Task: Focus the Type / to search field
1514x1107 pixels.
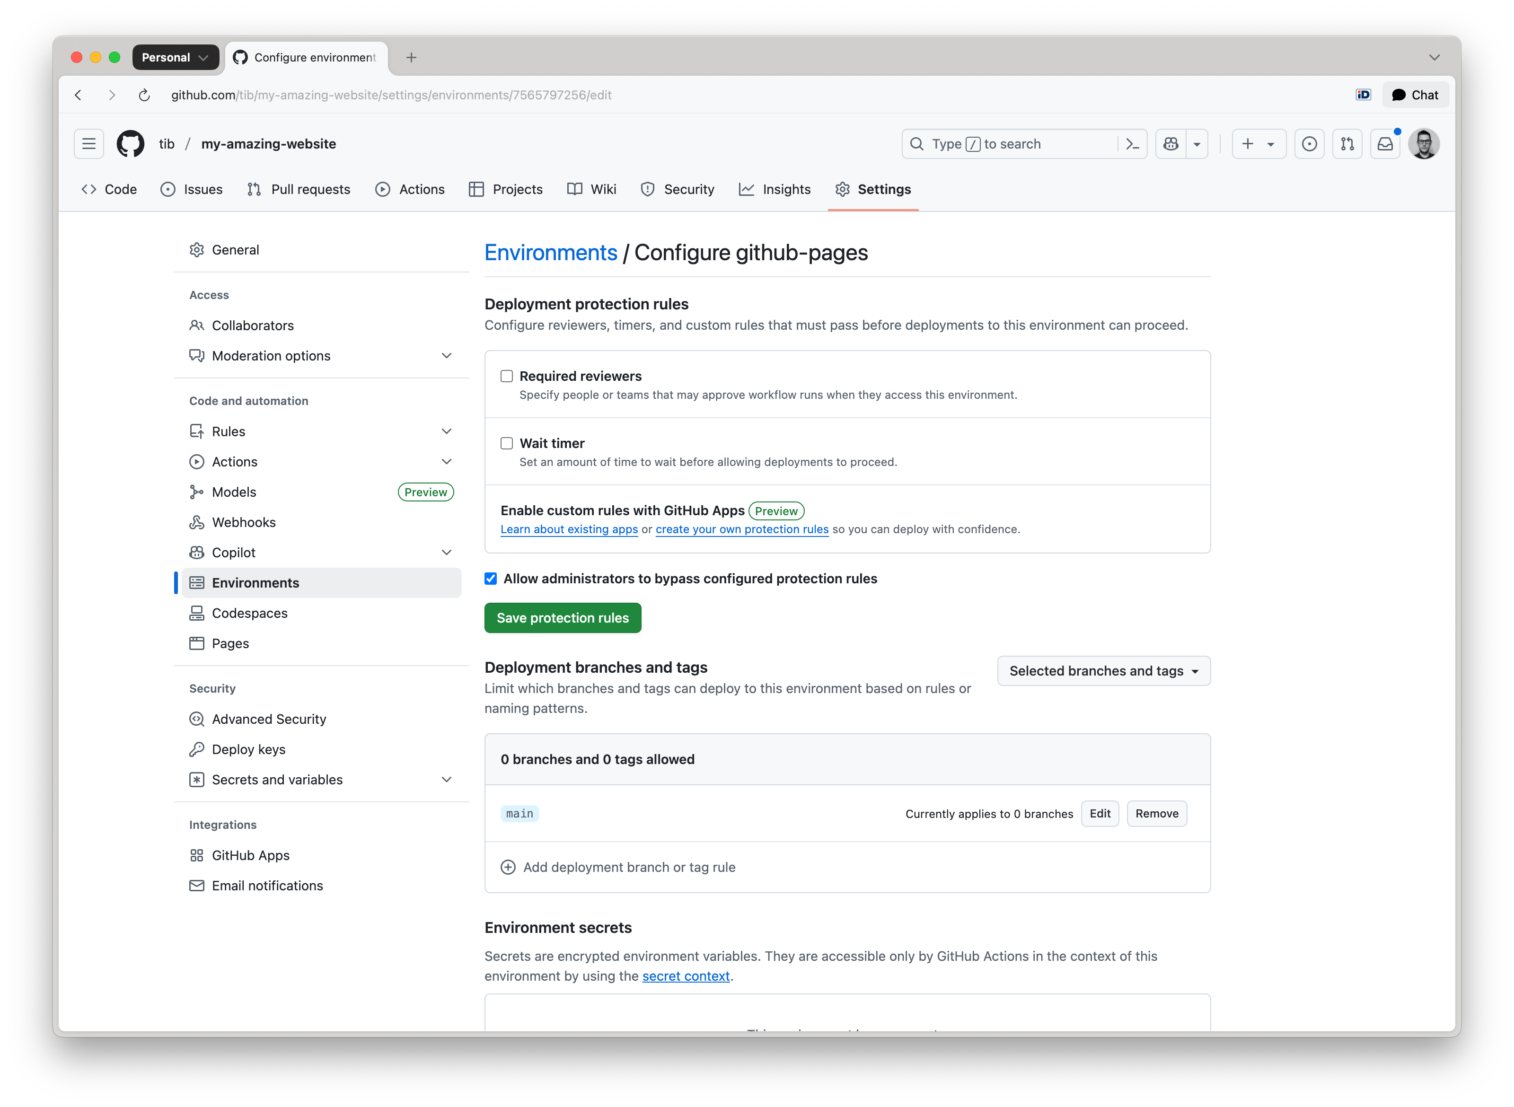Action: [1011, 144]
